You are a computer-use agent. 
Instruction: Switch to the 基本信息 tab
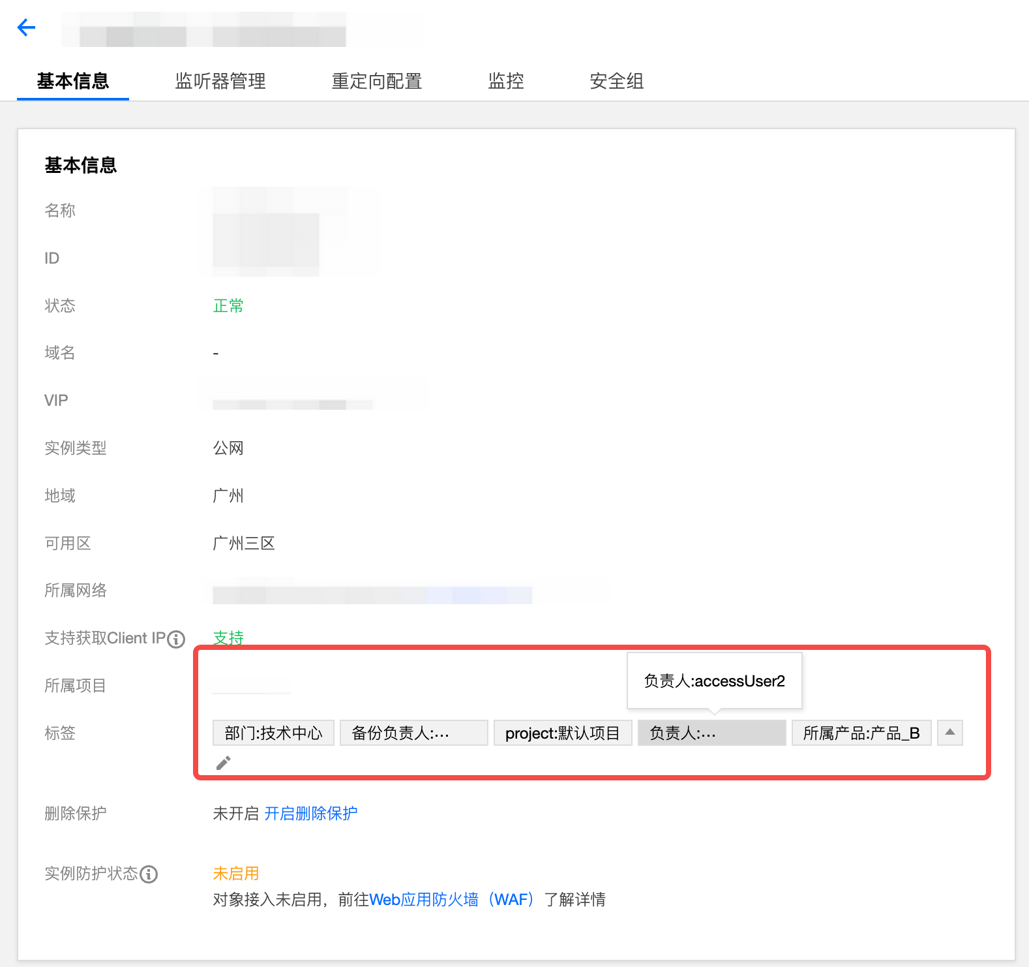click(73, 82)
